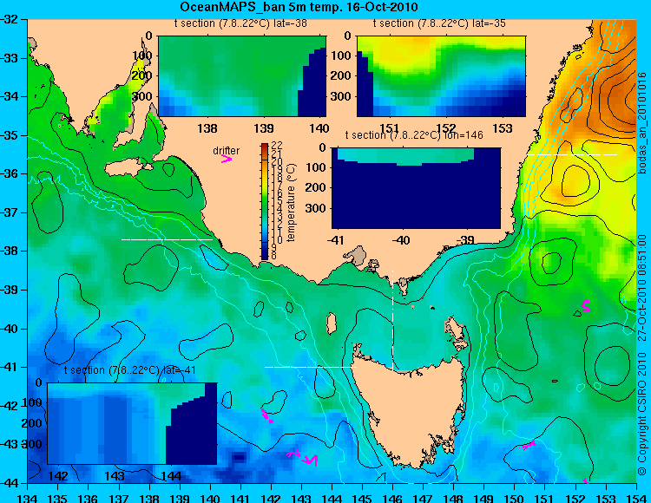
Task: Open the lat=-41 temperature section inset plot
Action: tap(132, 423)
